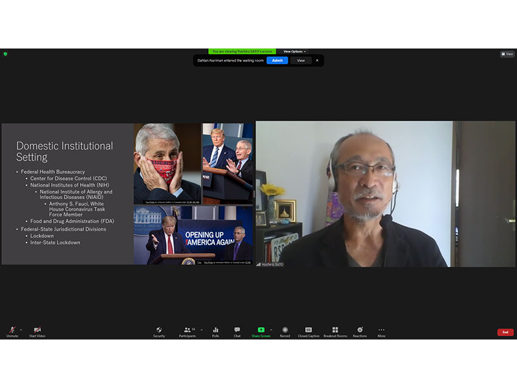Image resolution: width=517 pixels, height=388 pixels.
Task: Open the Participants panel
Action: [x=187, y=330]
